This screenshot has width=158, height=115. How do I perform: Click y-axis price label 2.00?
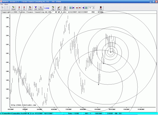[x=7, y=71]
